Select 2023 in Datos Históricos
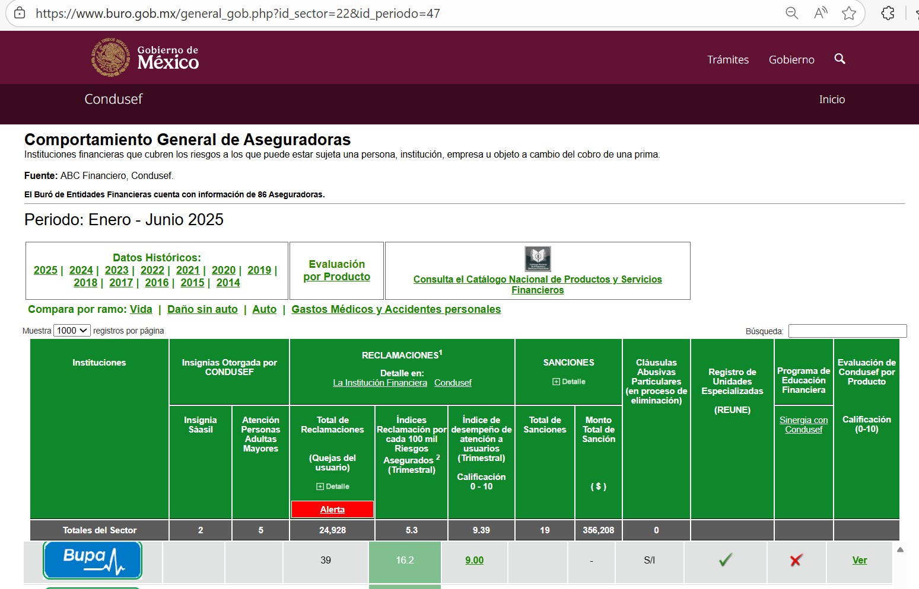919x589 pixels. 116,270
